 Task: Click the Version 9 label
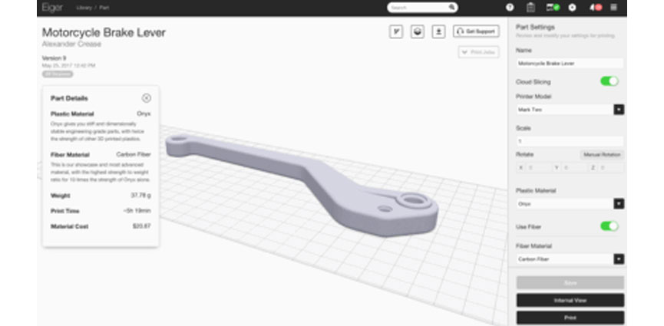[54, 58]
